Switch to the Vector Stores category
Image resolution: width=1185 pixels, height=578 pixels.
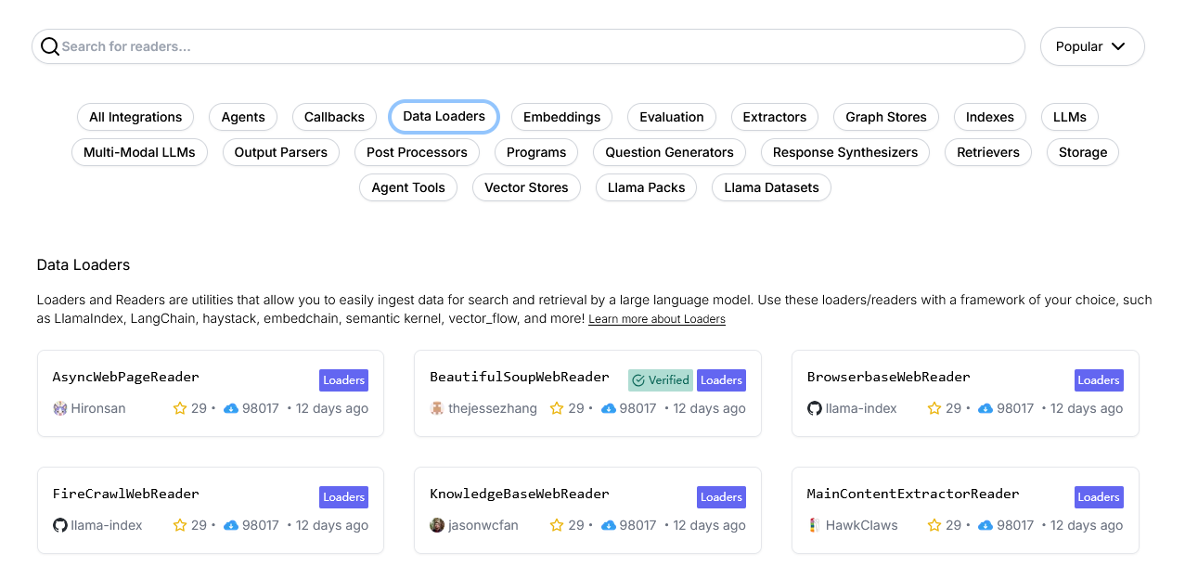[x=526, y=187]
